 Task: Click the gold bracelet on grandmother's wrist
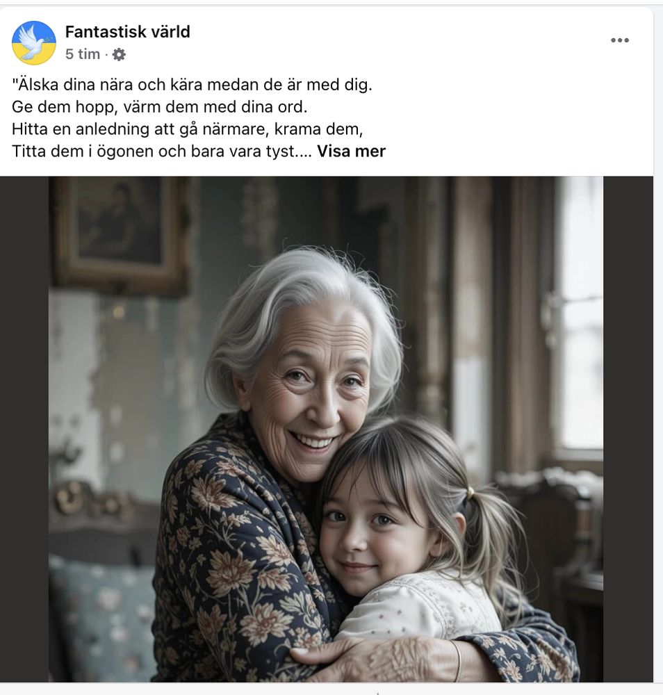coord(457,660)
